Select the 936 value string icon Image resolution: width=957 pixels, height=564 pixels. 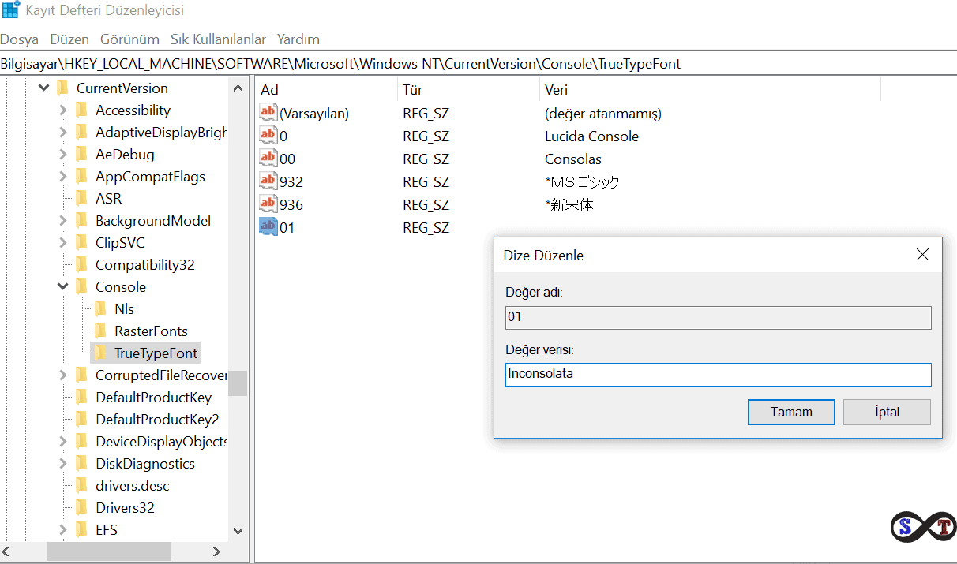(268, 204)
